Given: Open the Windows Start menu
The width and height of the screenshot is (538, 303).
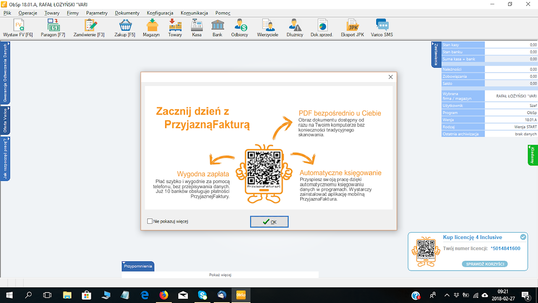Looking at the screenshot, I should (9, 295).
